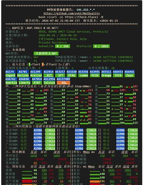Click the AS3356 badge
This screenshot has height=185, width=143.
point(83,72)
